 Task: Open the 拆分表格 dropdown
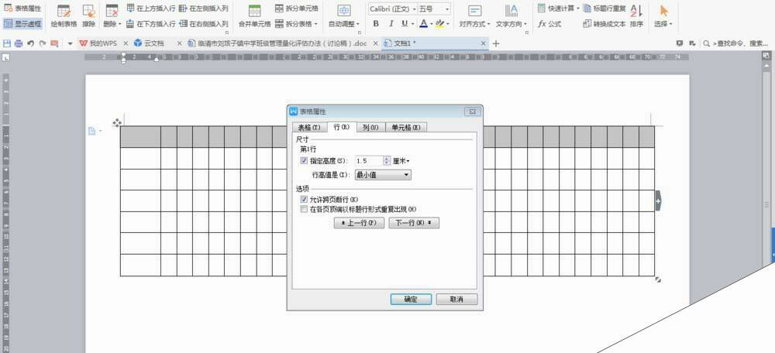(x=297, y=23)
